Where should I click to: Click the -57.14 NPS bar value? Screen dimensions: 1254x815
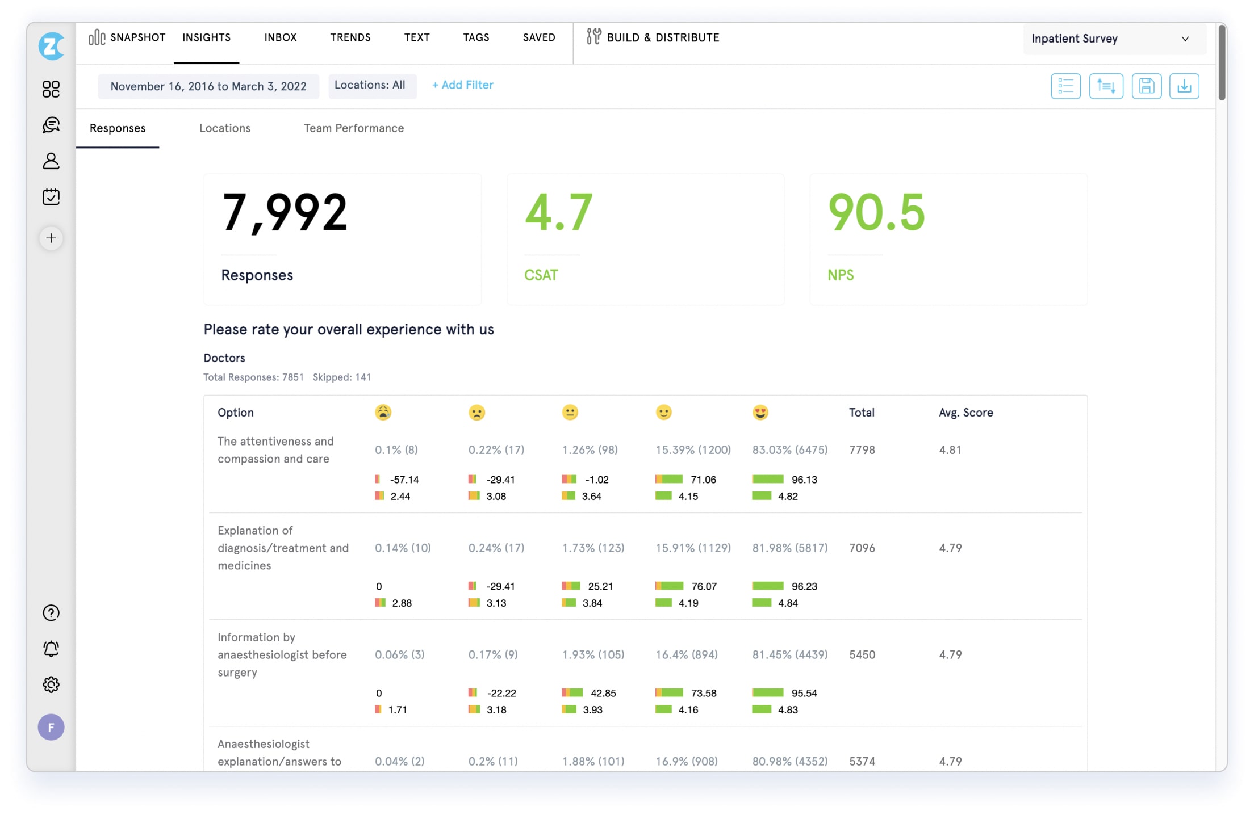tap(404, 480)
